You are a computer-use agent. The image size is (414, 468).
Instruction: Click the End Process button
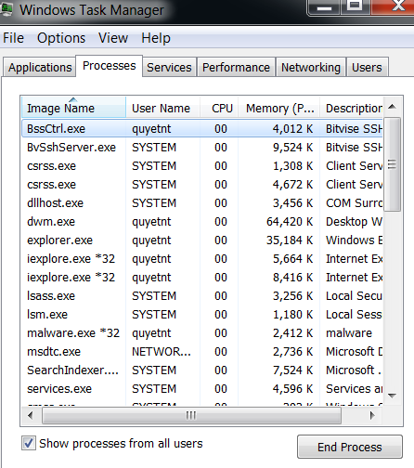coord(350,447)
